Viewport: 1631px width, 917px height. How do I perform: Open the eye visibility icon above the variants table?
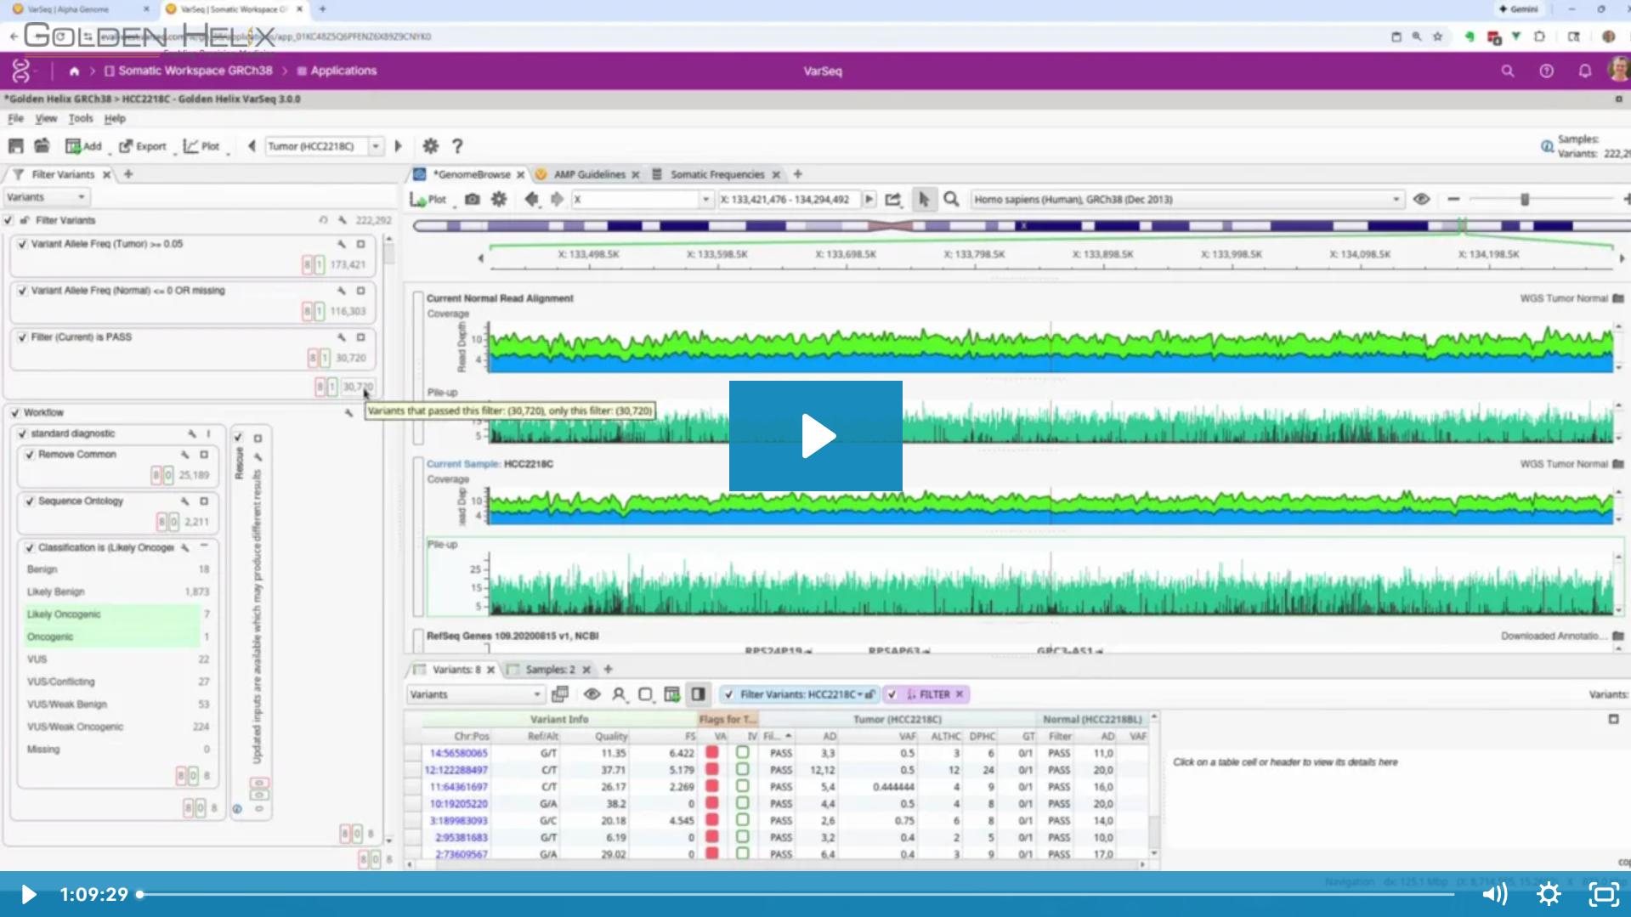[592, 694]
